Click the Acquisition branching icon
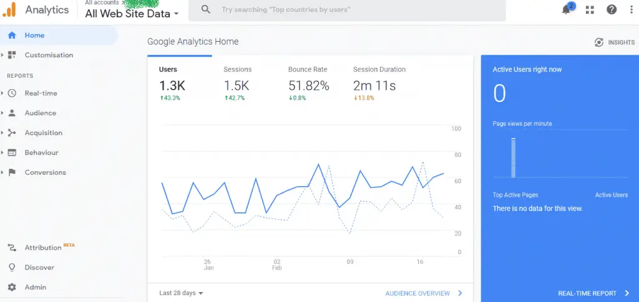 click(x=12, y=133)
